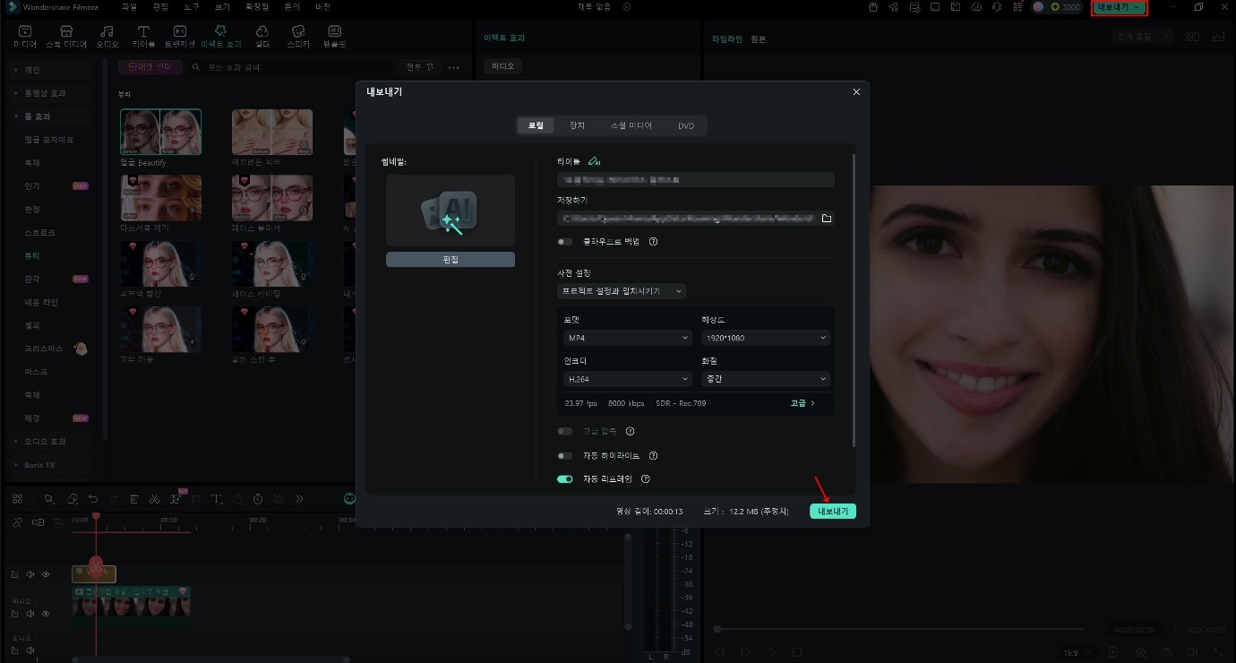This screenshot has height=663, width=1236.
Task: Open the H.264 encoder dropdown
Action: coord(627,379)
